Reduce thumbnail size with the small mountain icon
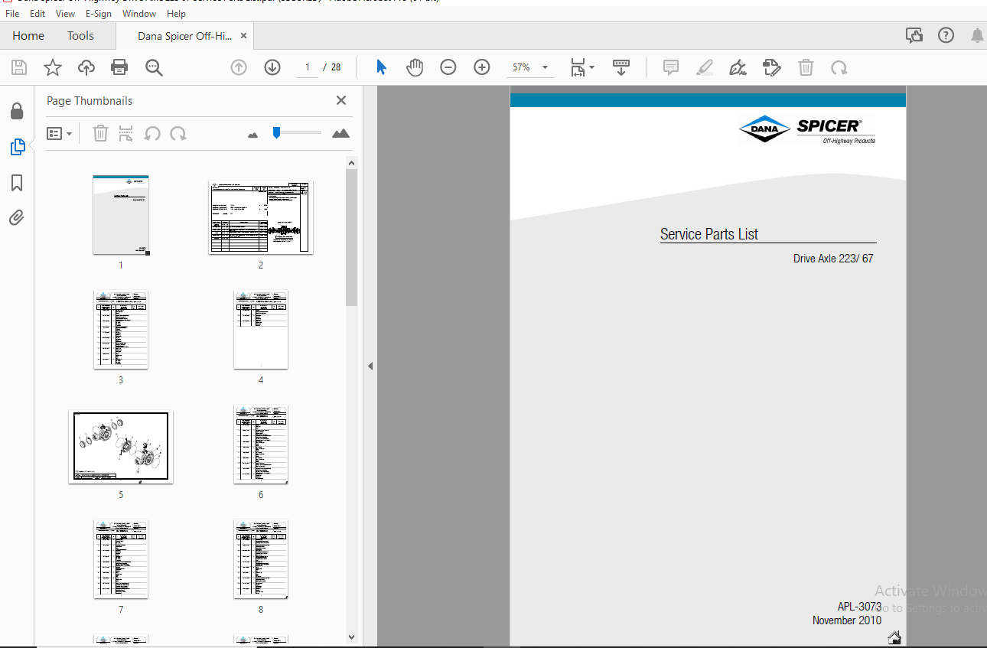987x648 pixels. coord(253,135)
